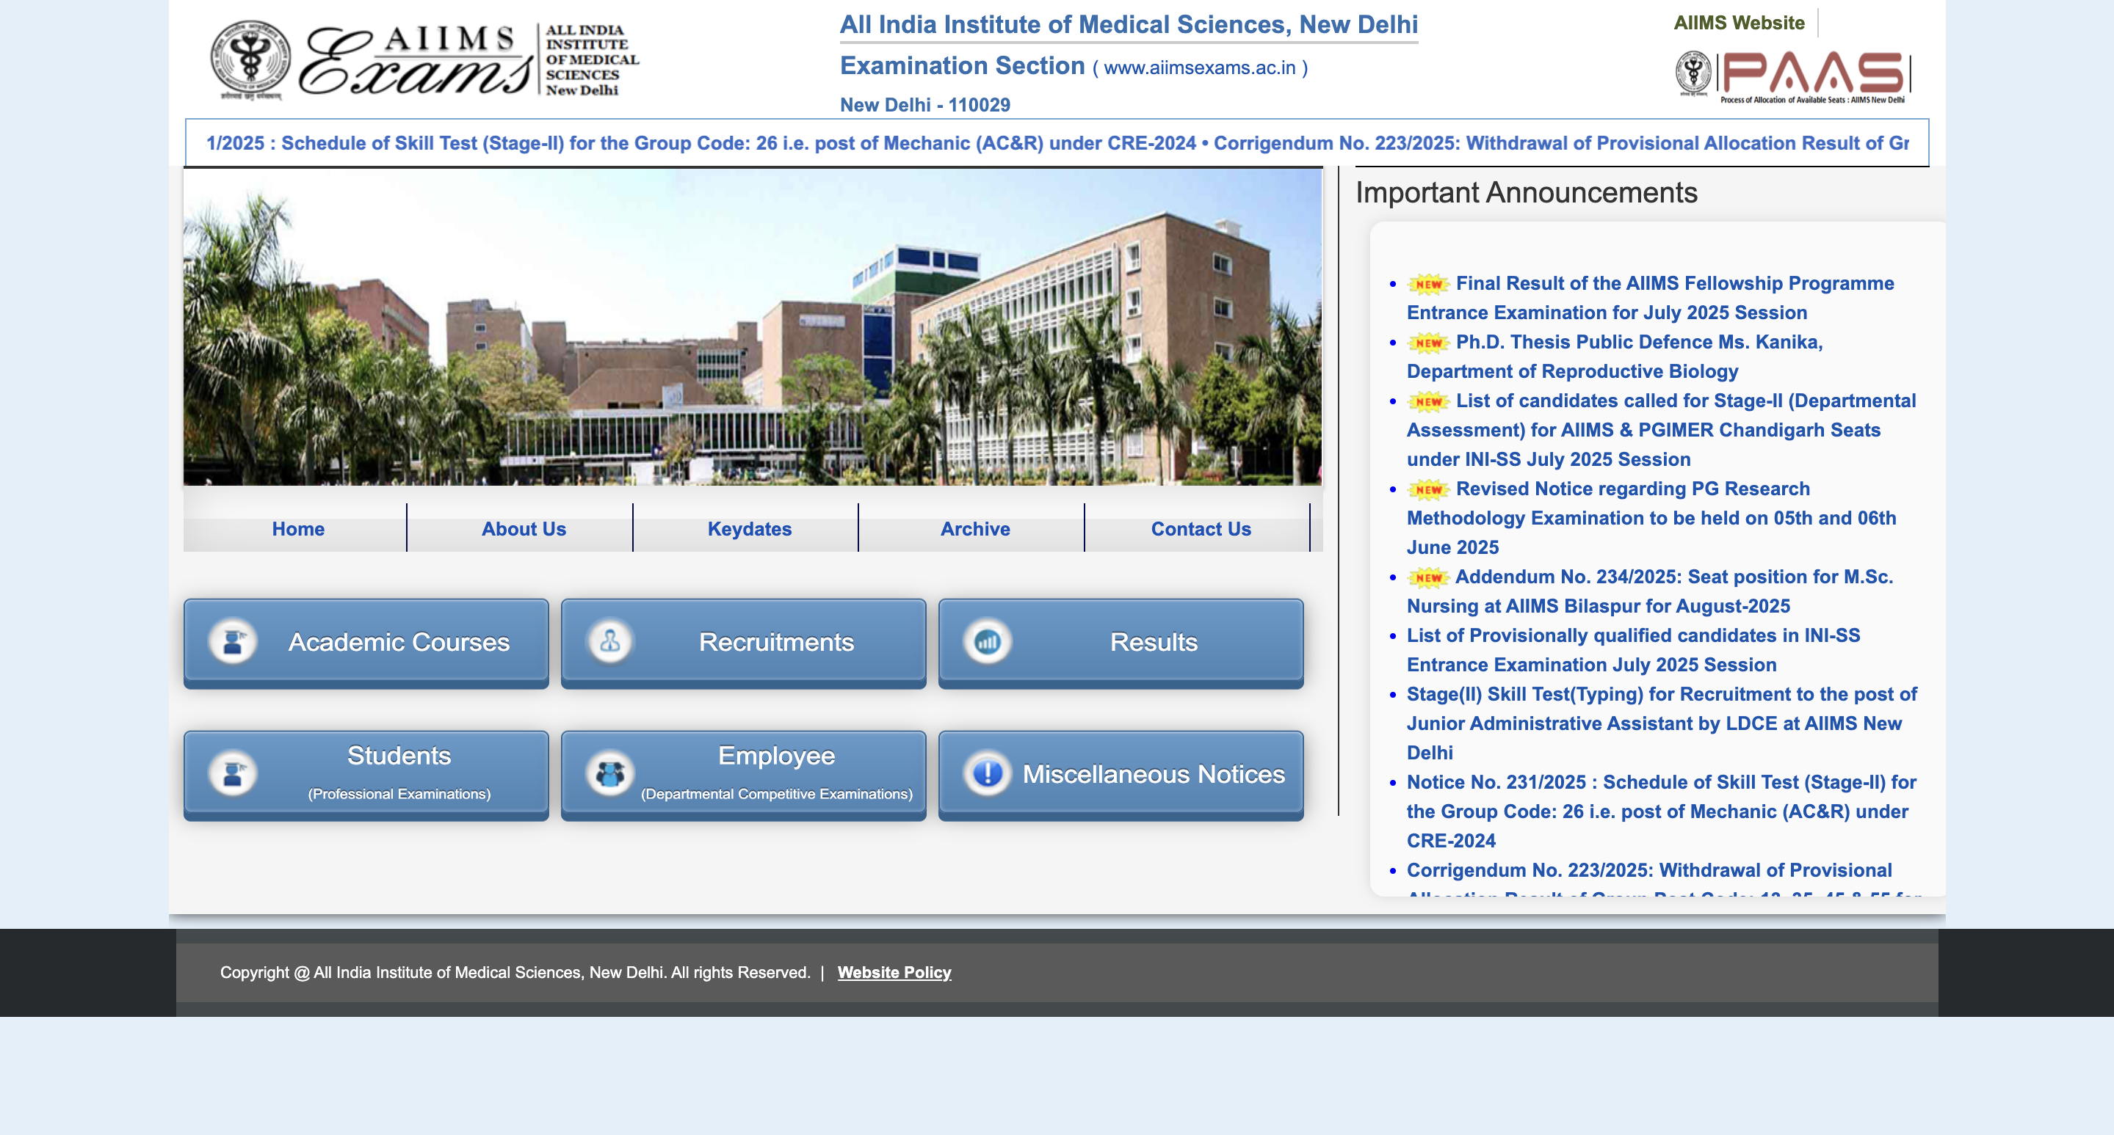
Task: Click the footer copyright text
Action: (x=515, y=973)
